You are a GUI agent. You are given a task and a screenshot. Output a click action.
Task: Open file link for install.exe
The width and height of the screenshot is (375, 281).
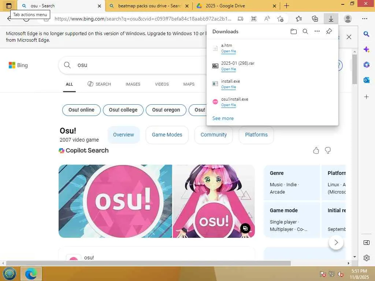[229, 87]
